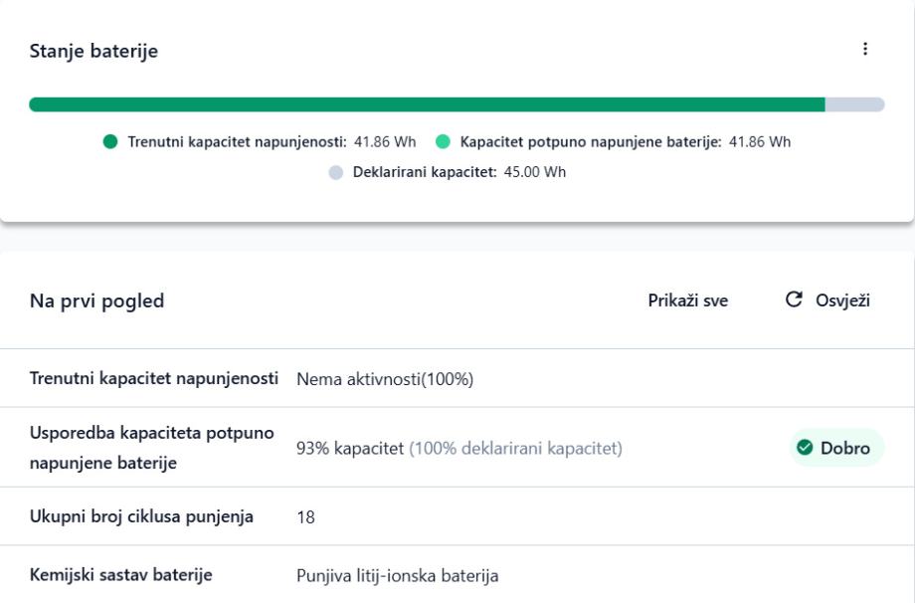This screenshot has height=603, width=915.
Task: Click the dark green Trenutni kapacitet legend dot
Action: 111,141
